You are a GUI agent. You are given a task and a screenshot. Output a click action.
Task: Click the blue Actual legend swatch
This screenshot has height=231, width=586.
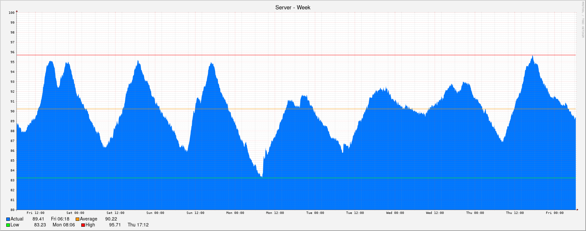(x=8, y=219)
